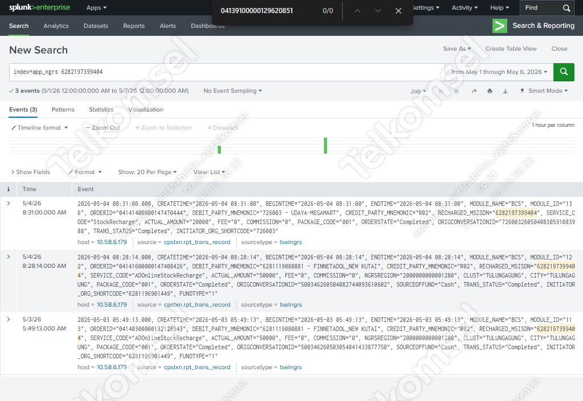Click the Splunk enterprise logo
Viewport: 583px width, 401px height.
click(39, 7)
